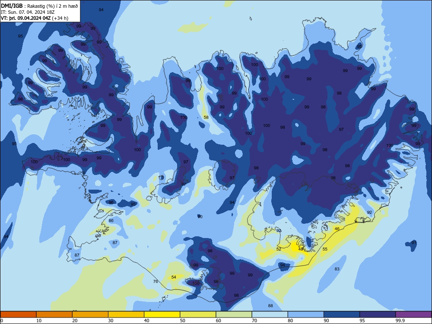Select the 30–40 golden legend swatch
The height and width of the screenshot is (324, 432).
pos(126,314)
